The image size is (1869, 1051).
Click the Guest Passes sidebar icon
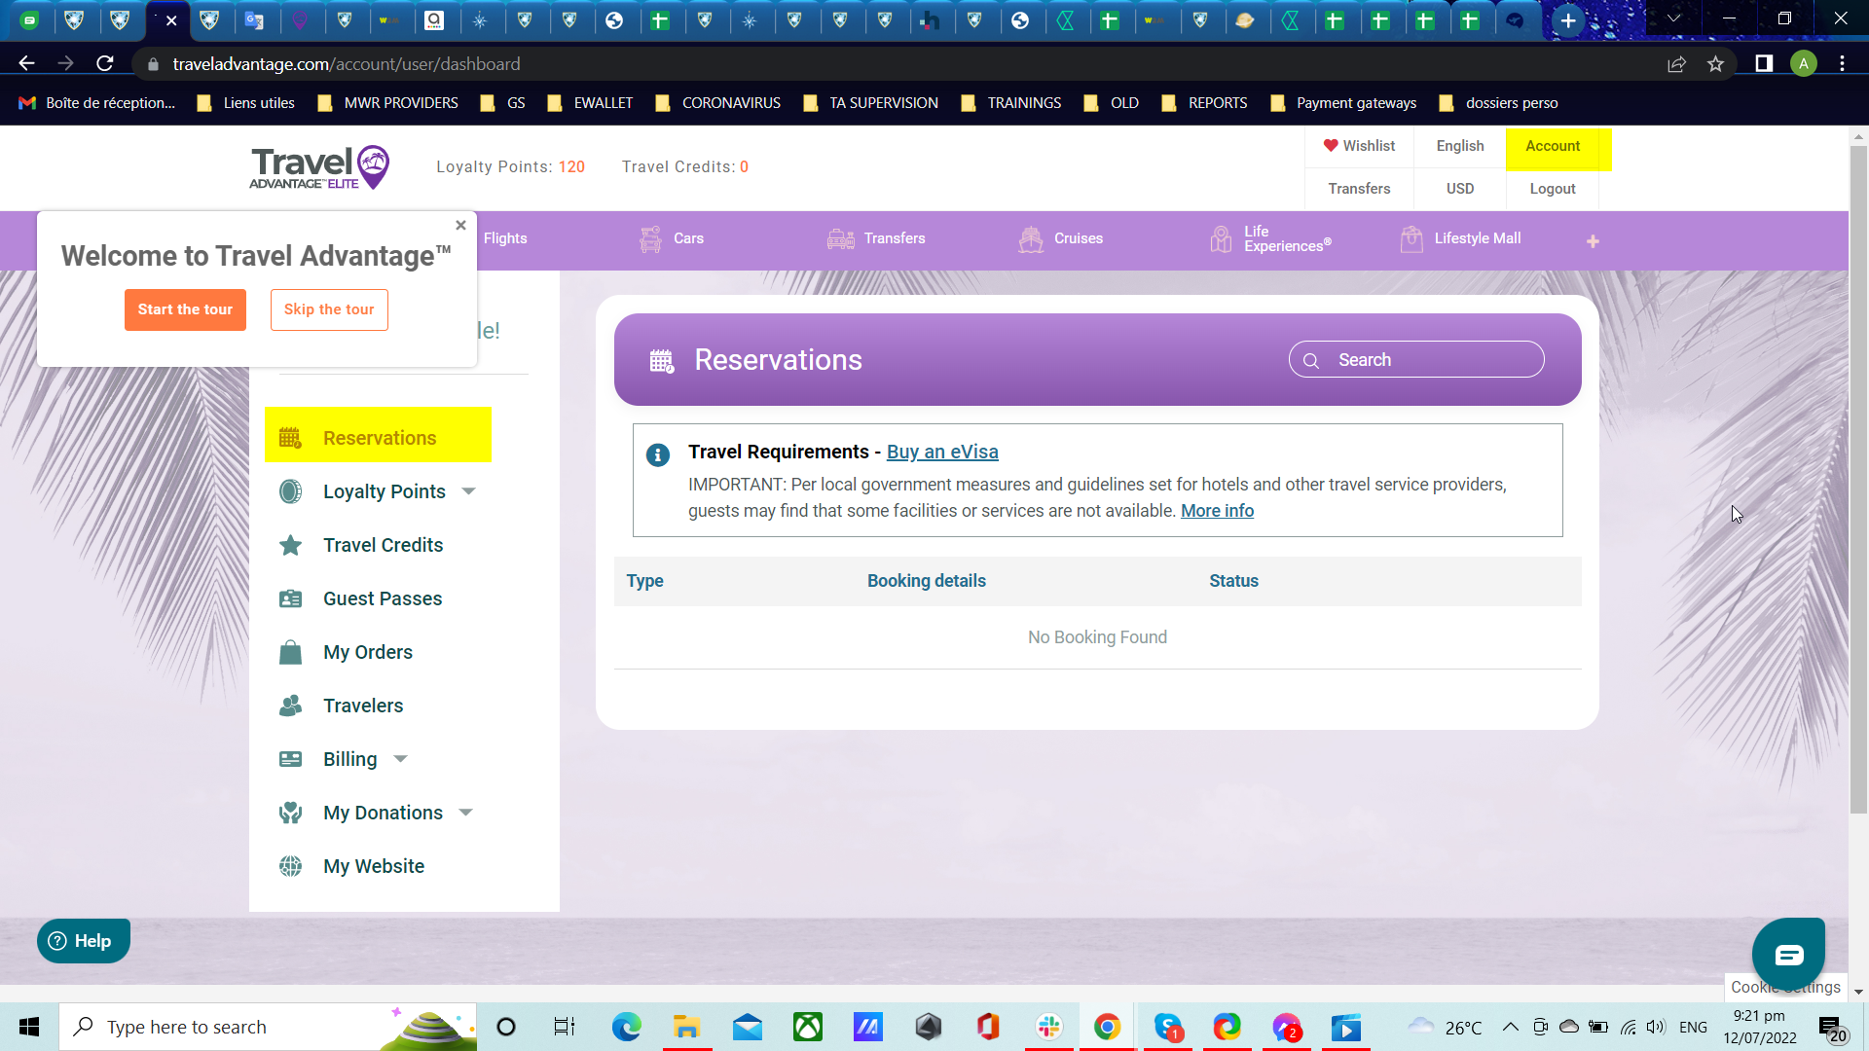(x=290, y=599)
